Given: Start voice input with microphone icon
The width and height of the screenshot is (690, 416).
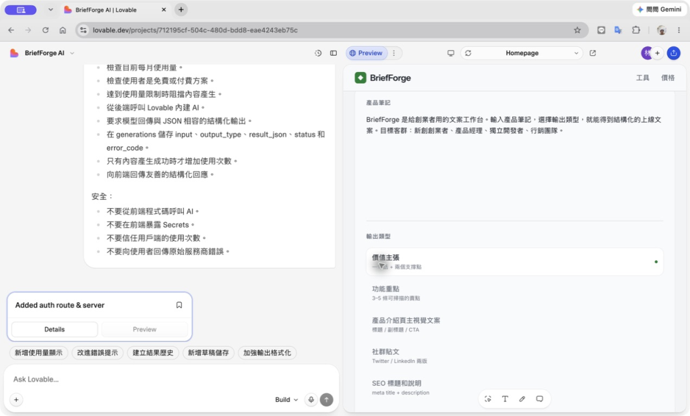Looking at the screenshot, I should [311, 400].
